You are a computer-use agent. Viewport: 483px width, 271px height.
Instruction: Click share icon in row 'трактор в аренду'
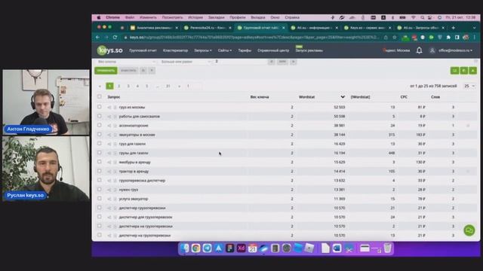coord(109,172)
